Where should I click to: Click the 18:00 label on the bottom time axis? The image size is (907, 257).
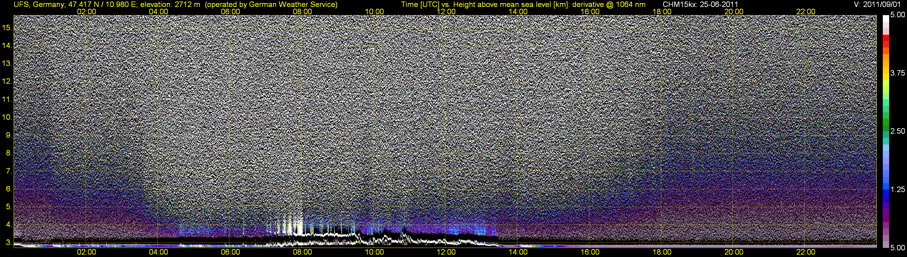point(662,252)
